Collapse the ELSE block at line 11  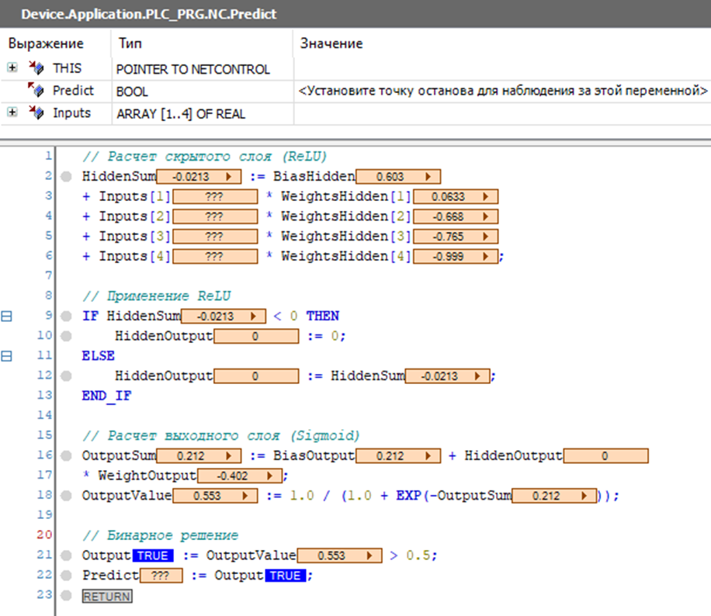point(7,356)
